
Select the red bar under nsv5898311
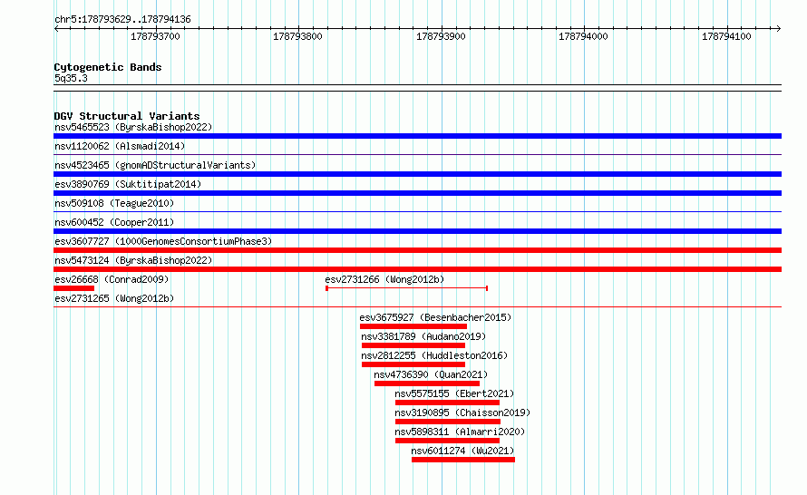(447, 441)
